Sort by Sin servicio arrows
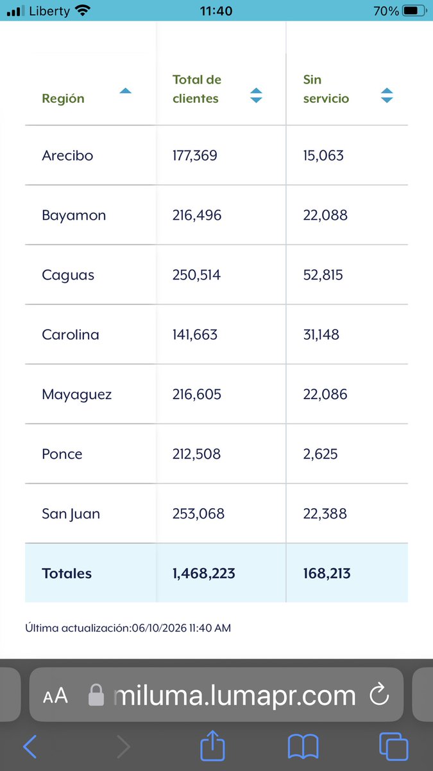The height and width of the screenshot is (771, 433). coord(386,96)
